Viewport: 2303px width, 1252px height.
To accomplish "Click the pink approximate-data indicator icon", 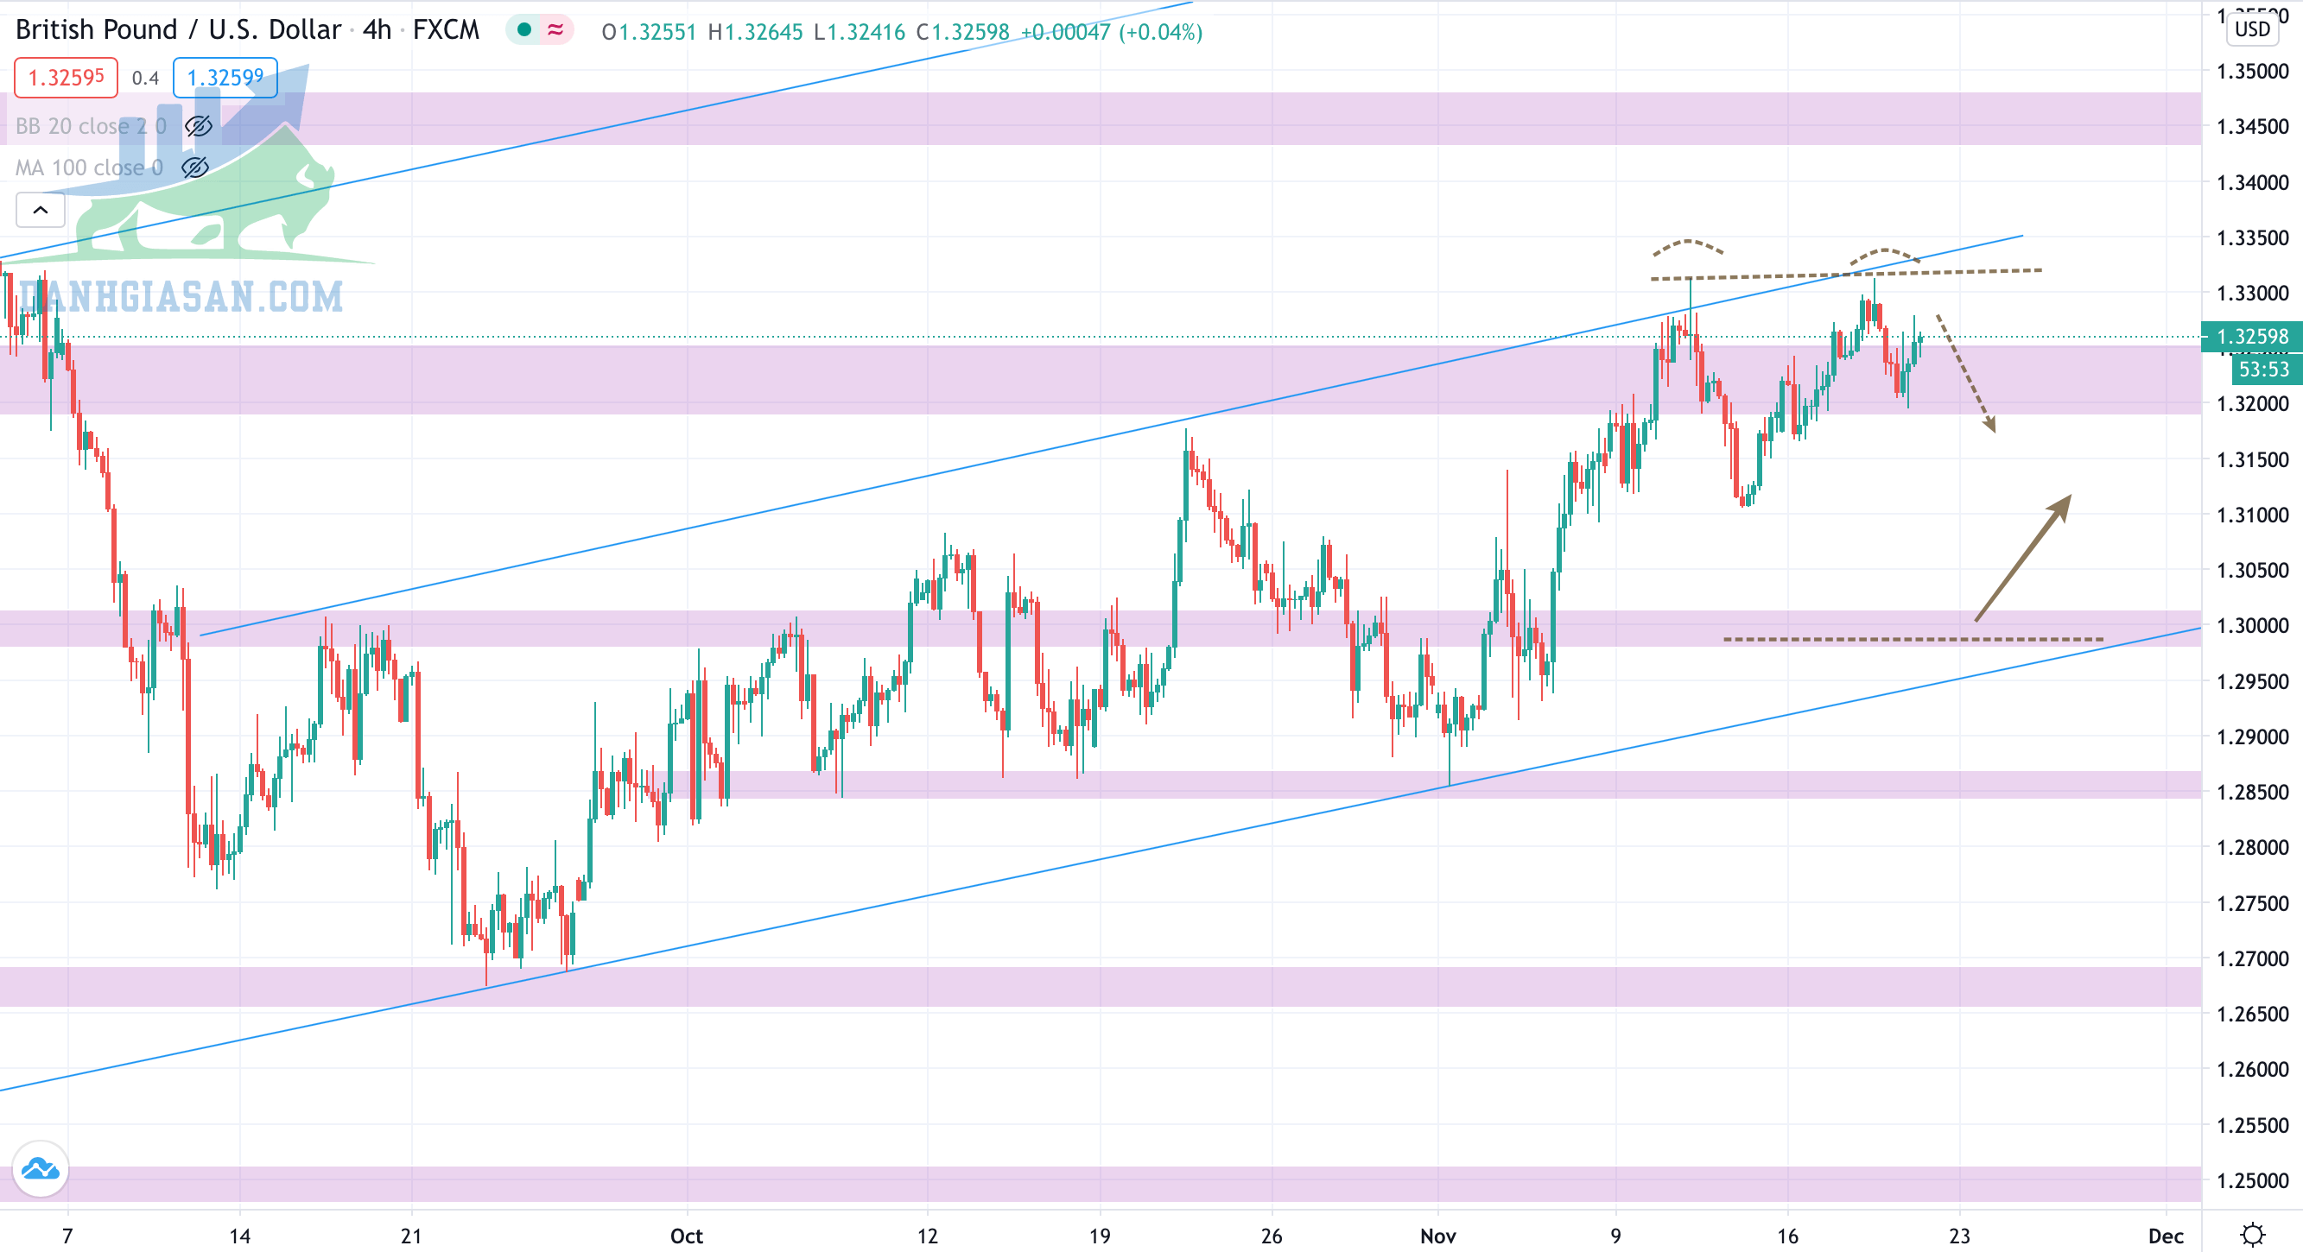I will point(555,30).
